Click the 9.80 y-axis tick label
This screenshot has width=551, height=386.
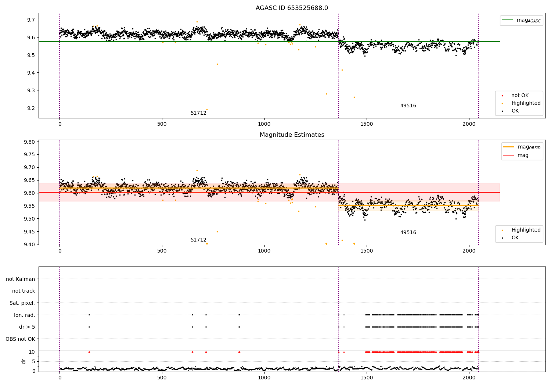point(29,142)
